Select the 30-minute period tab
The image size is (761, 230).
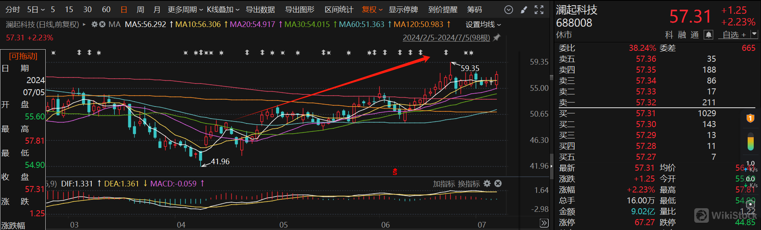87,10
